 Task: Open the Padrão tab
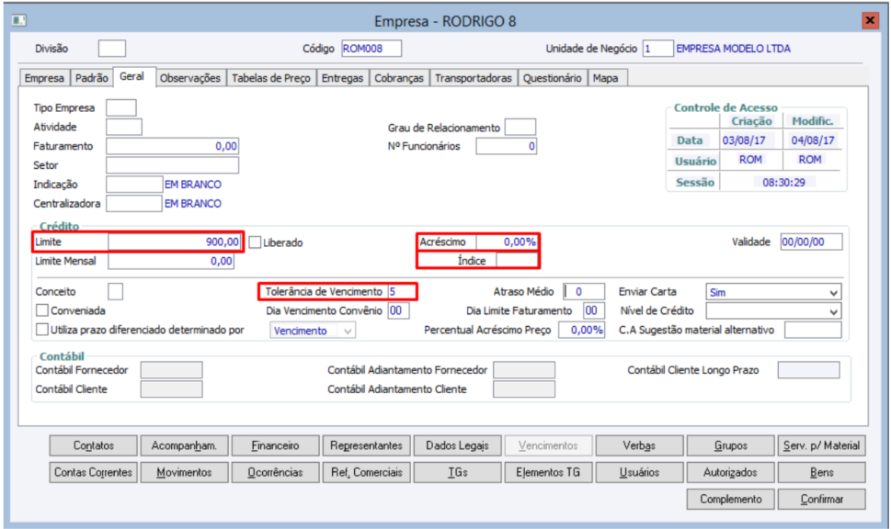point(91,78)
